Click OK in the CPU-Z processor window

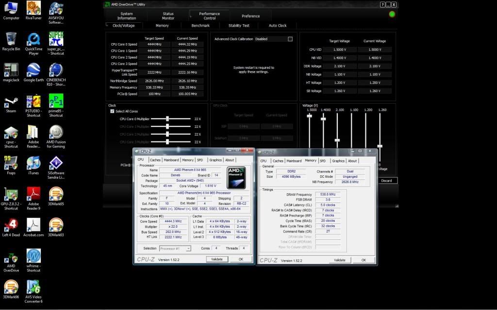coord(241,259)
